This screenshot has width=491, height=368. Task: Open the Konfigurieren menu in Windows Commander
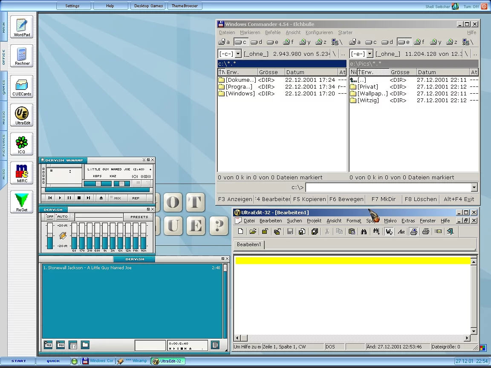point(319,32)
